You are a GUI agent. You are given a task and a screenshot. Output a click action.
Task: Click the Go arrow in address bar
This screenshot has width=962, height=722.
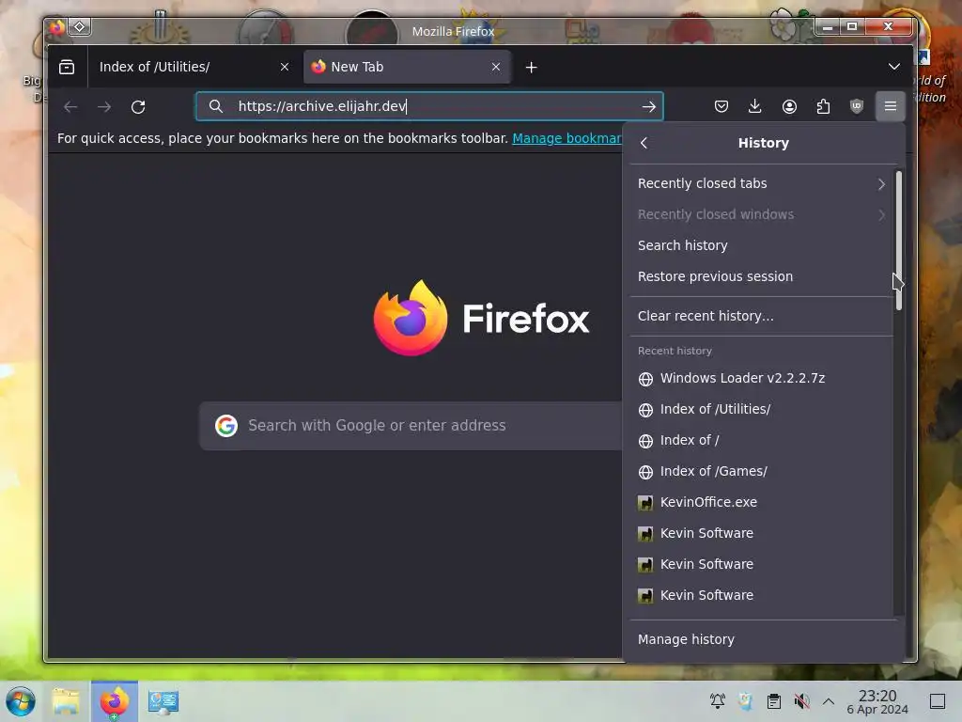[x=648, y=107]
